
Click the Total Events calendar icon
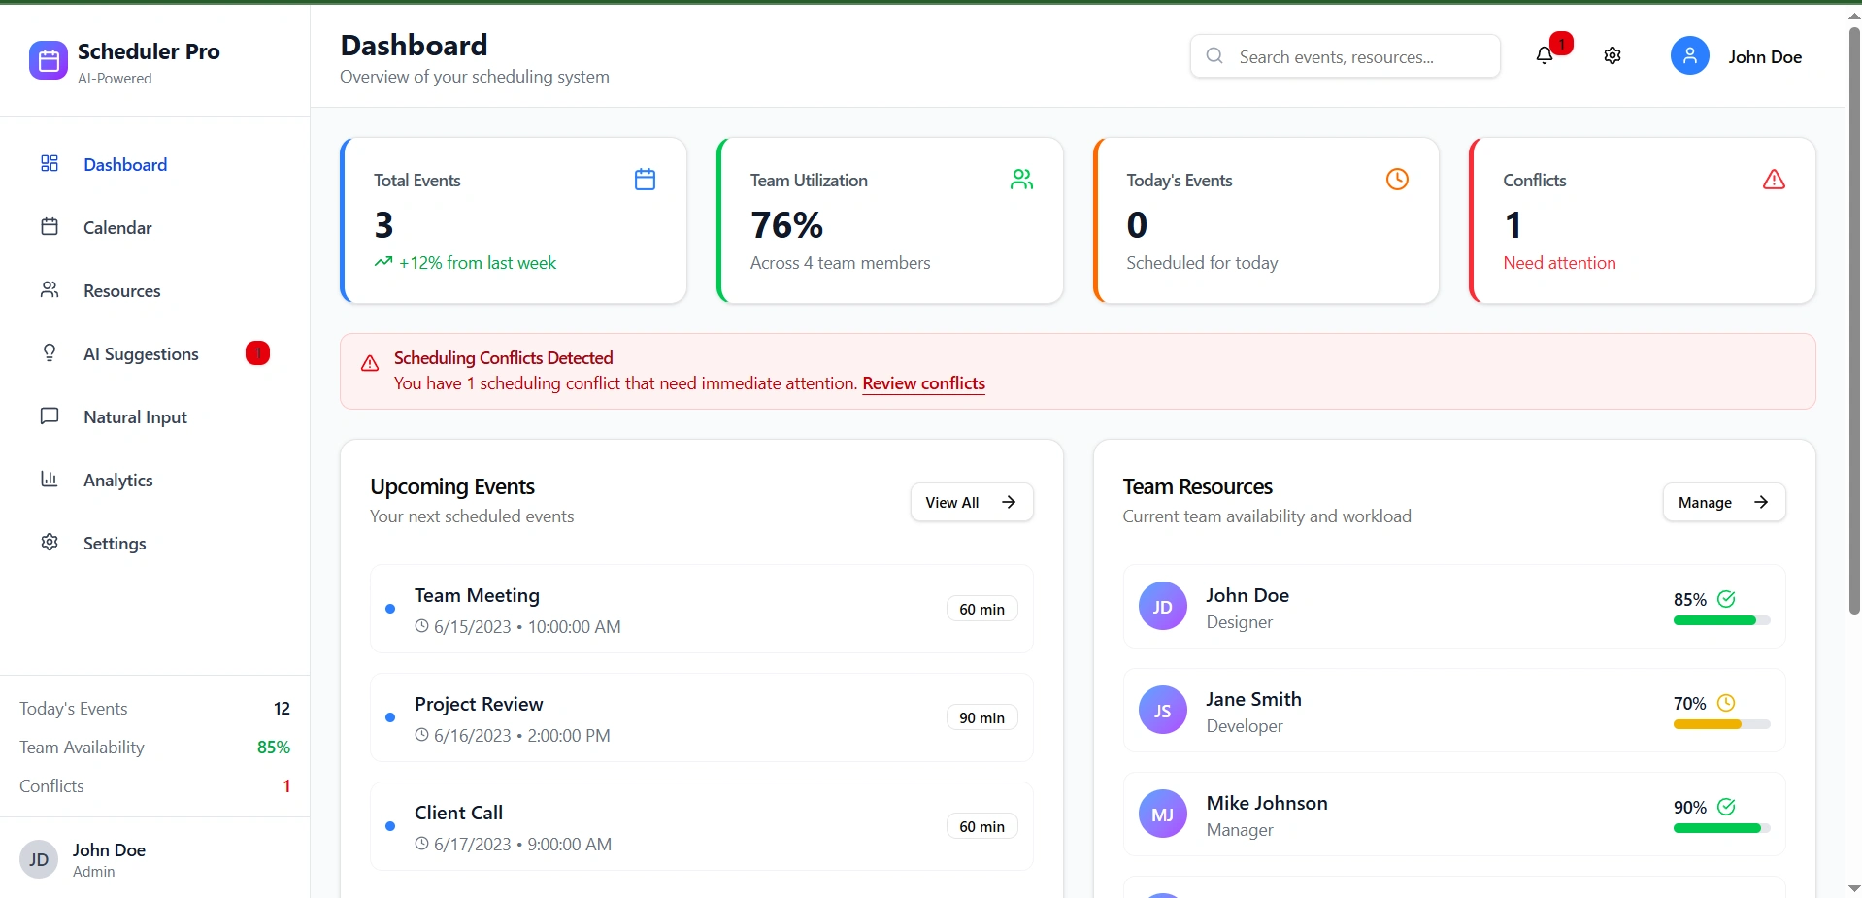pyautogui.click(x=645, y=180)
